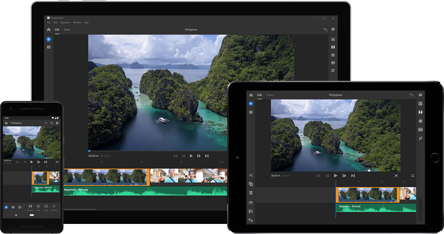The width and height of the screenshot is (444, 234).
Task: Jump to sequence end on the phone
Action: tap(46, 162)
